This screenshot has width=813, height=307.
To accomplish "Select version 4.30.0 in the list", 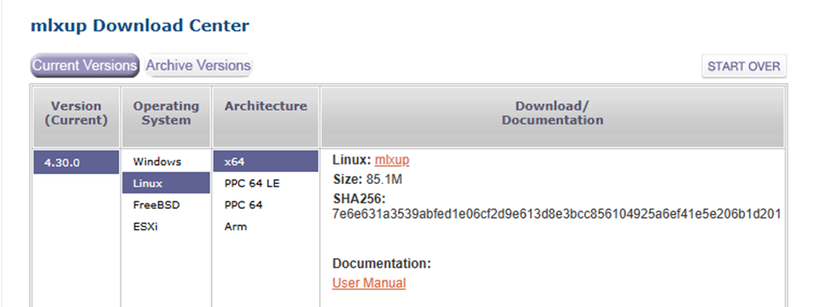I will click(75, 162).
